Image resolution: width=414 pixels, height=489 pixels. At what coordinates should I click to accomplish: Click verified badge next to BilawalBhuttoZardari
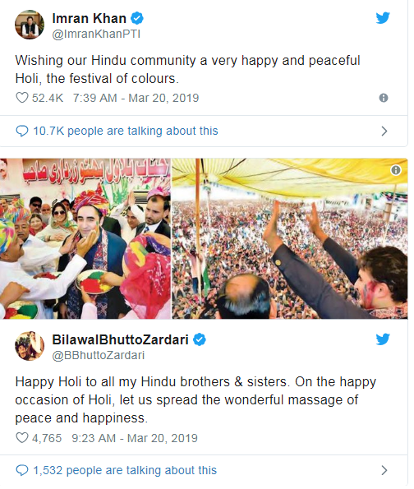[200, 339]
